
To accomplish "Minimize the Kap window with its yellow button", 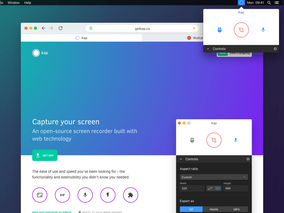I will 184,123.
